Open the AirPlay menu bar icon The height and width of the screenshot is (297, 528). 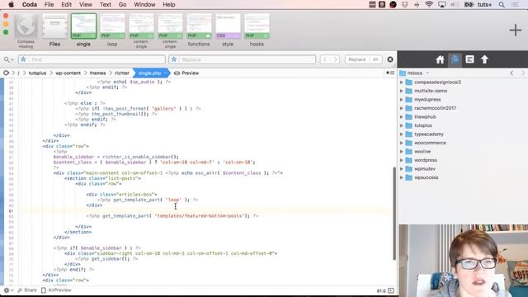(x=442, y=5)
